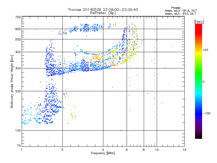Click the 200 tick on height axis
217x163 pixels.
[18, 91]
